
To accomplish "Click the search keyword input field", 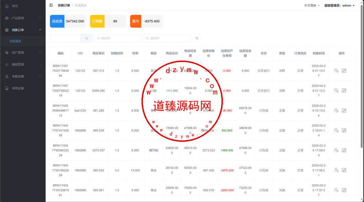I will pyautogui.click(x=65, y=38).
